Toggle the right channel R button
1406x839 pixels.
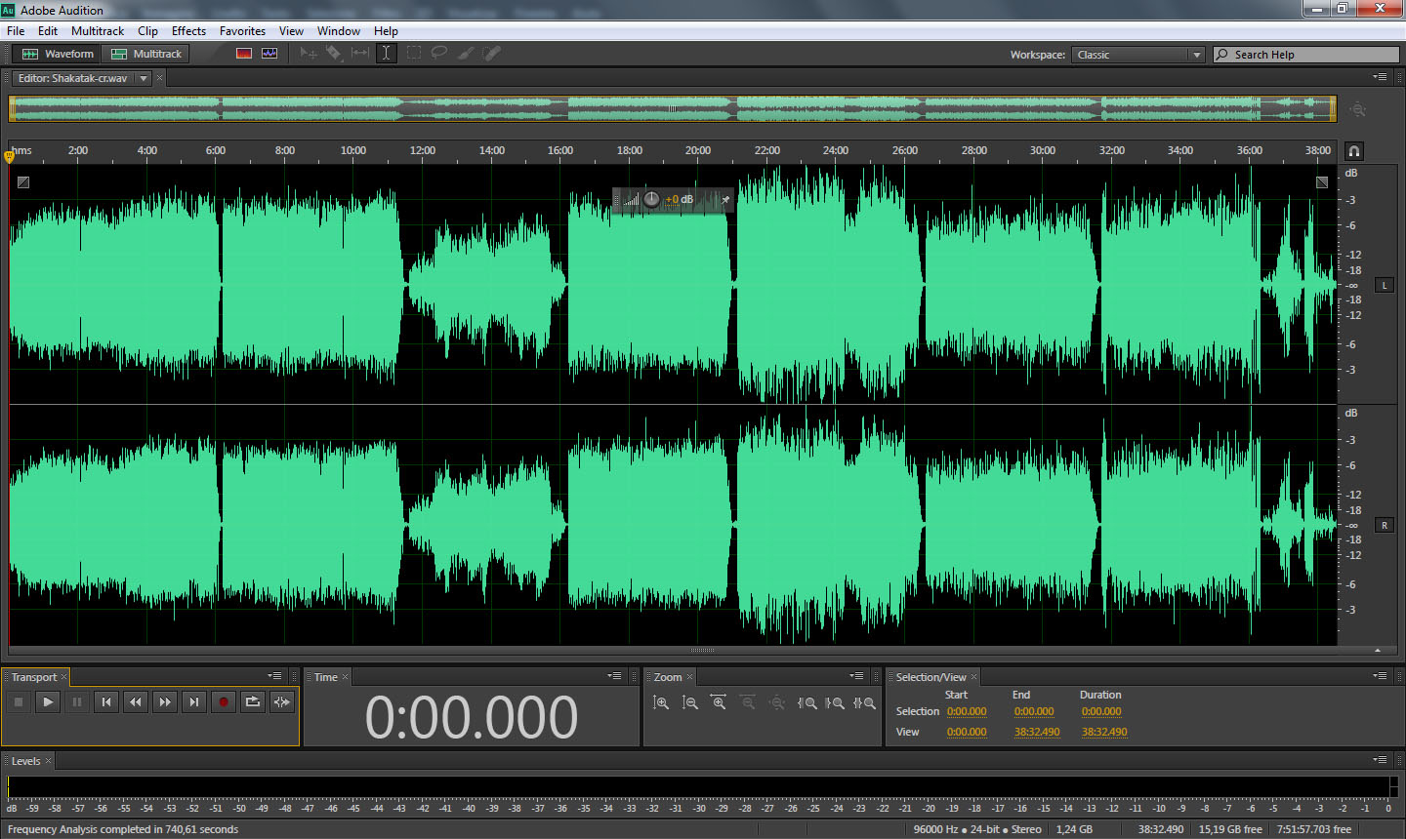[1384, 525]
